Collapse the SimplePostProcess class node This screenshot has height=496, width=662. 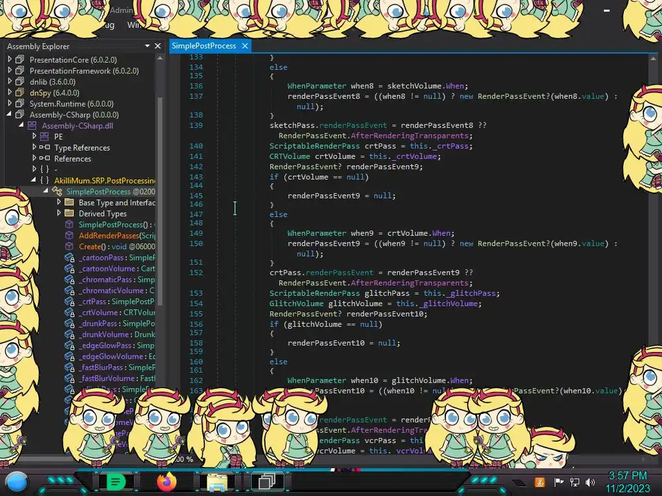tap(46, 191)
